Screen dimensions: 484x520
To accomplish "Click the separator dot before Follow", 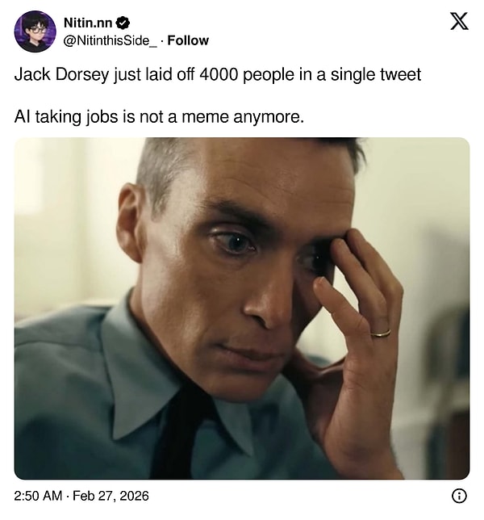I will pos(161,40).
